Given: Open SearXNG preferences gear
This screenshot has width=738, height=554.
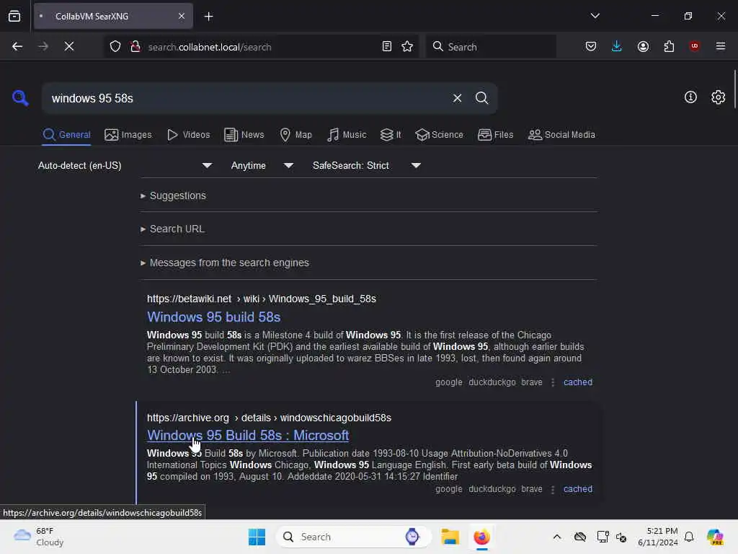Looking at the screenshot, I should (x=719, y=97).
